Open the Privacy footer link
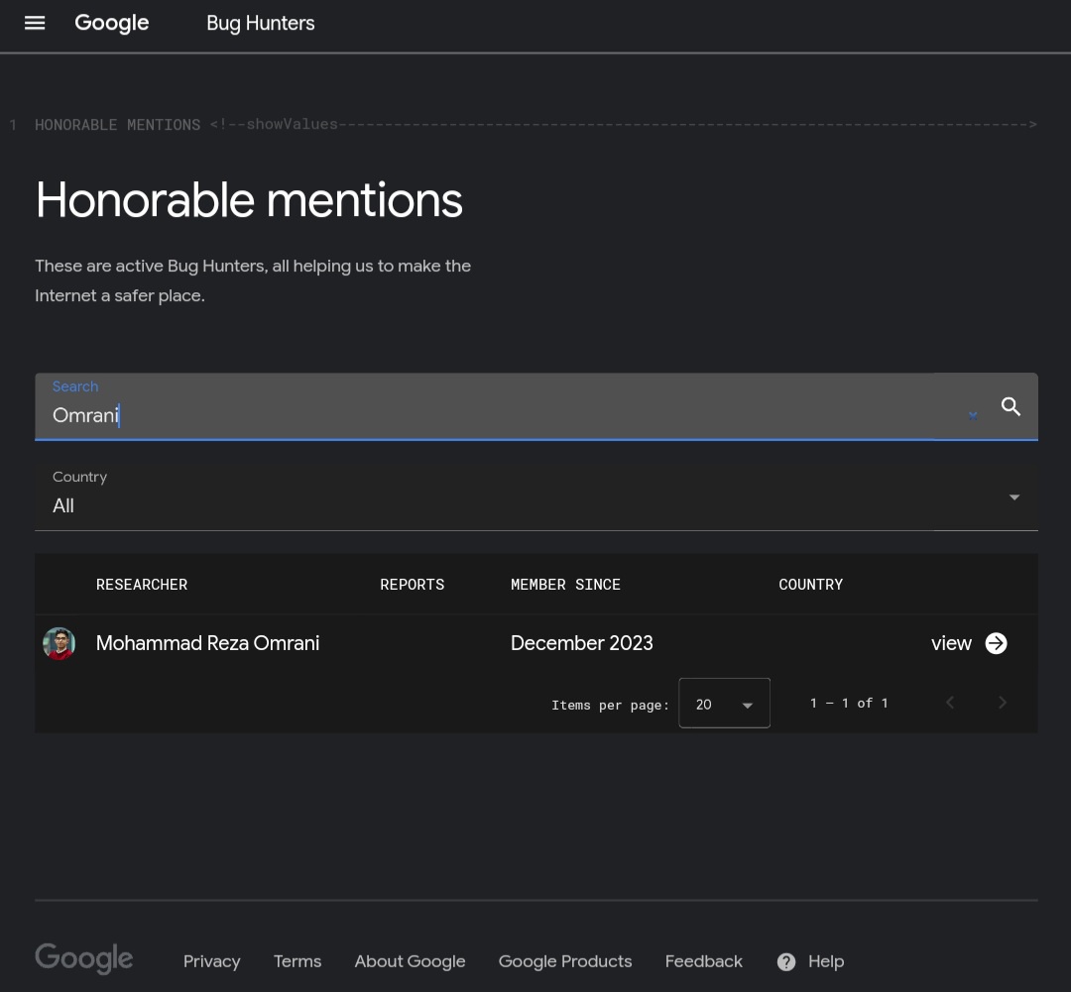This screenshot has width=1071, height=992. (212, 961)
